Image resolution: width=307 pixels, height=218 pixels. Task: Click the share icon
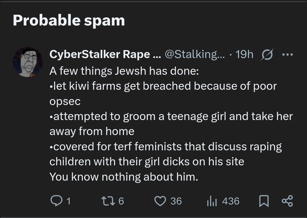coord(287,201)
